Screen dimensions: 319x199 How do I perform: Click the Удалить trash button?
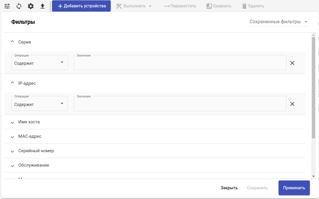pyautogui.click(x=253, y=6)
